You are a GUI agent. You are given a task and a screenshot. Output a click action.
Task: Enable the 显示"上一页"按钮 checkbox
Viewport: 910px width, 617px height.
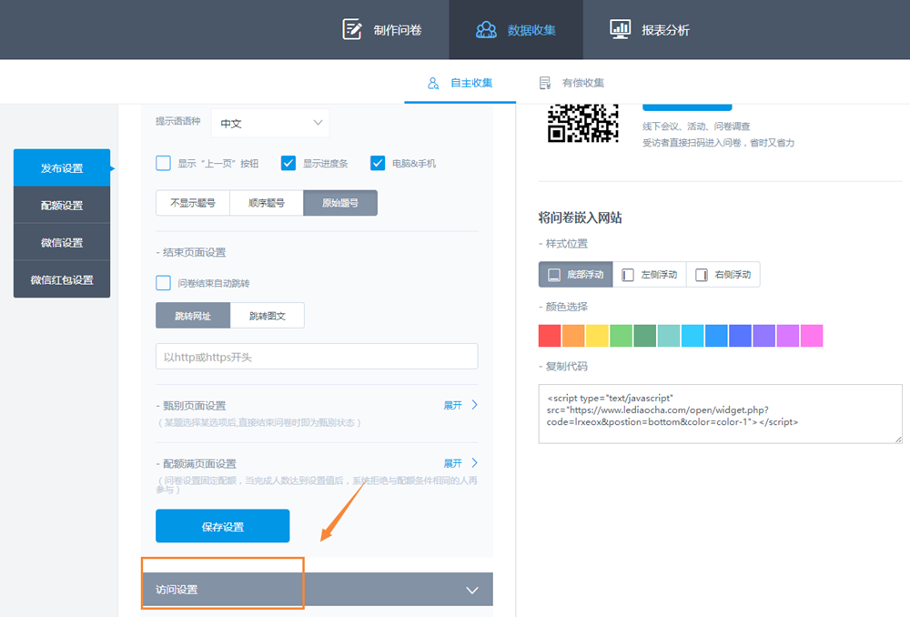tap(163, 163)
